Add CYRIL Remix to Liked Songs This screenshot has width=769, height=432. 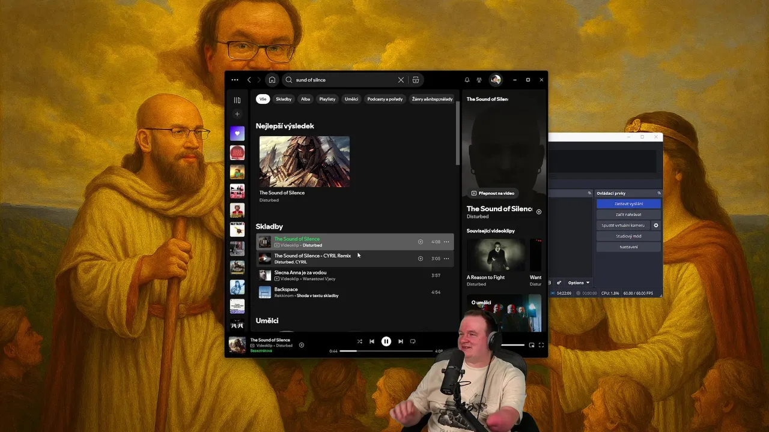pos(421,259)
